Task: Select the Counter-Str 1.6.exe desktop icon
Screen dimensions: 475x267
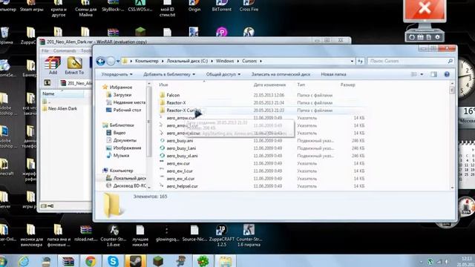Action: [113, 236]
